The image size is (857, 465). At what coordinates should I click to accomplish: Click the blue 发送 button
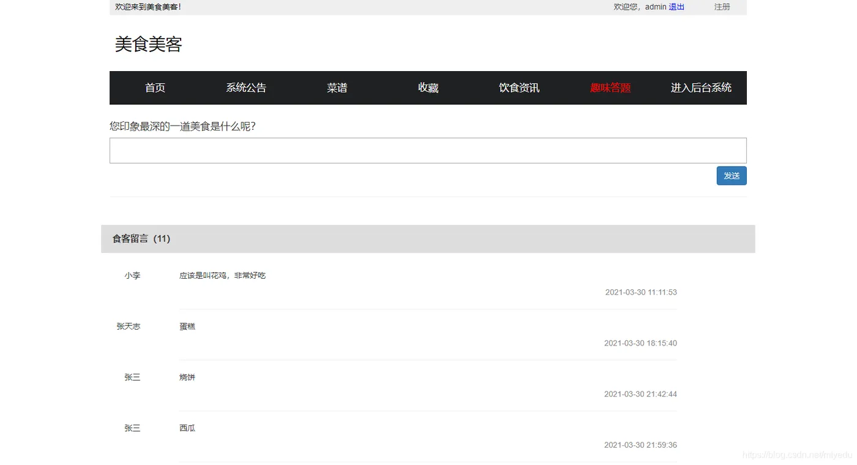point(732,176)
